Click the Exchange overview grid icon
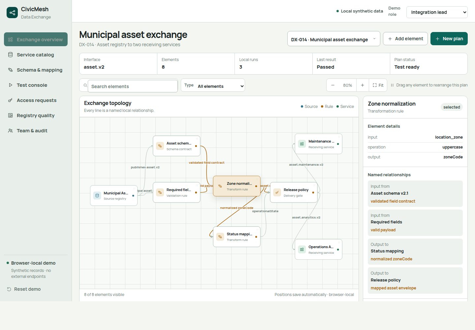 tap(11, 39)
